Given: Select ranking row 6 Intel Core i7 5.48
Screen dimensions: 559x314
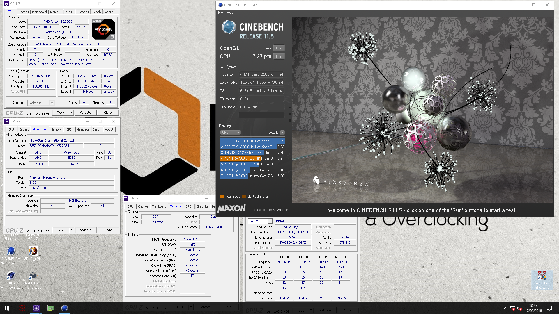Looking at the screenshot, I should 252,170.
